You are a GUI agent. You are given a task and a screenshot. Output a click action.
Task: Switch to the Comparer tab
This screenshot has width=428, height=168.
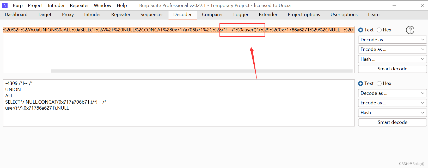(x=212, y=15)
